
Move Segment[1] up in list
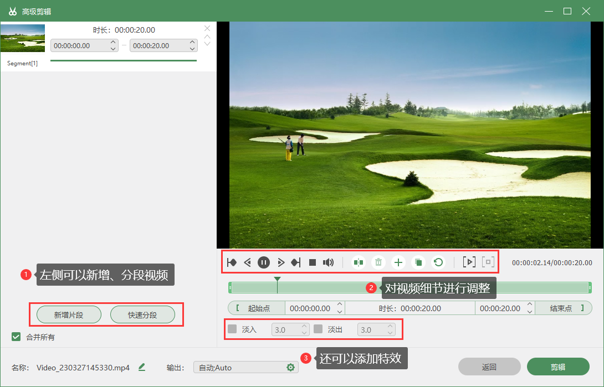click(x=207, y=37)
